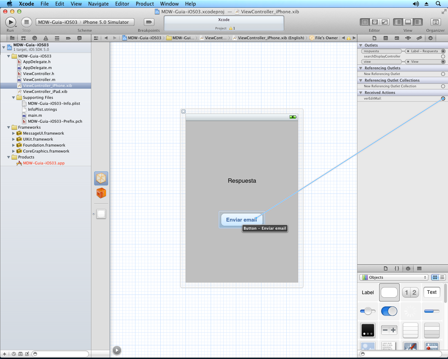
Task: Open the Objects library dropdown
Action: [394, 277]
